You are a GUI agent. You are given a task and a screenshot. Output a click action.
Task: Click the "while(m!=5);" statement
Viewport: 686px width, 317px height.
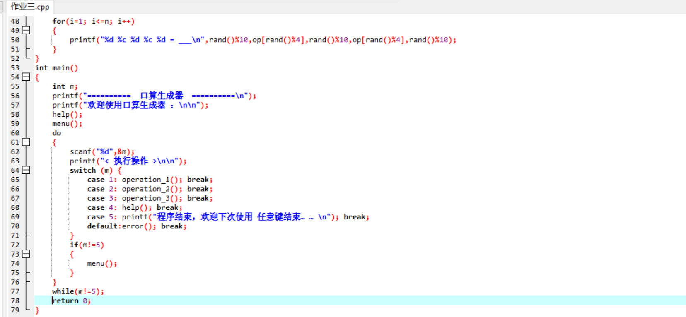click(78, 291)
